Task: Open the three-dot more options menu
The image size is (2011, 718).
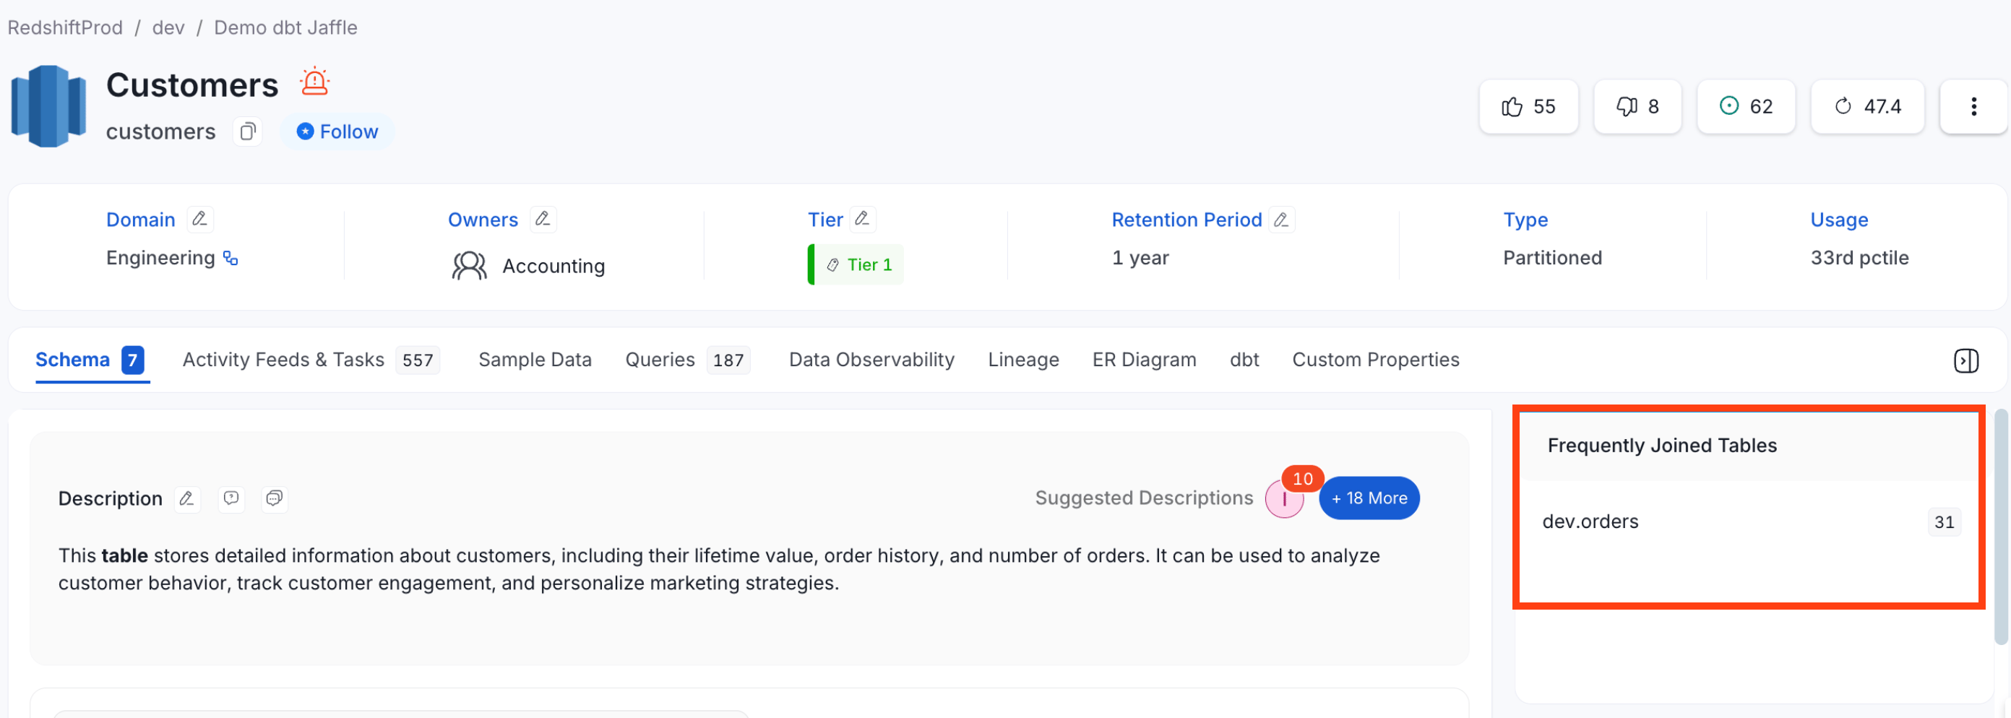Action: 1973,107
